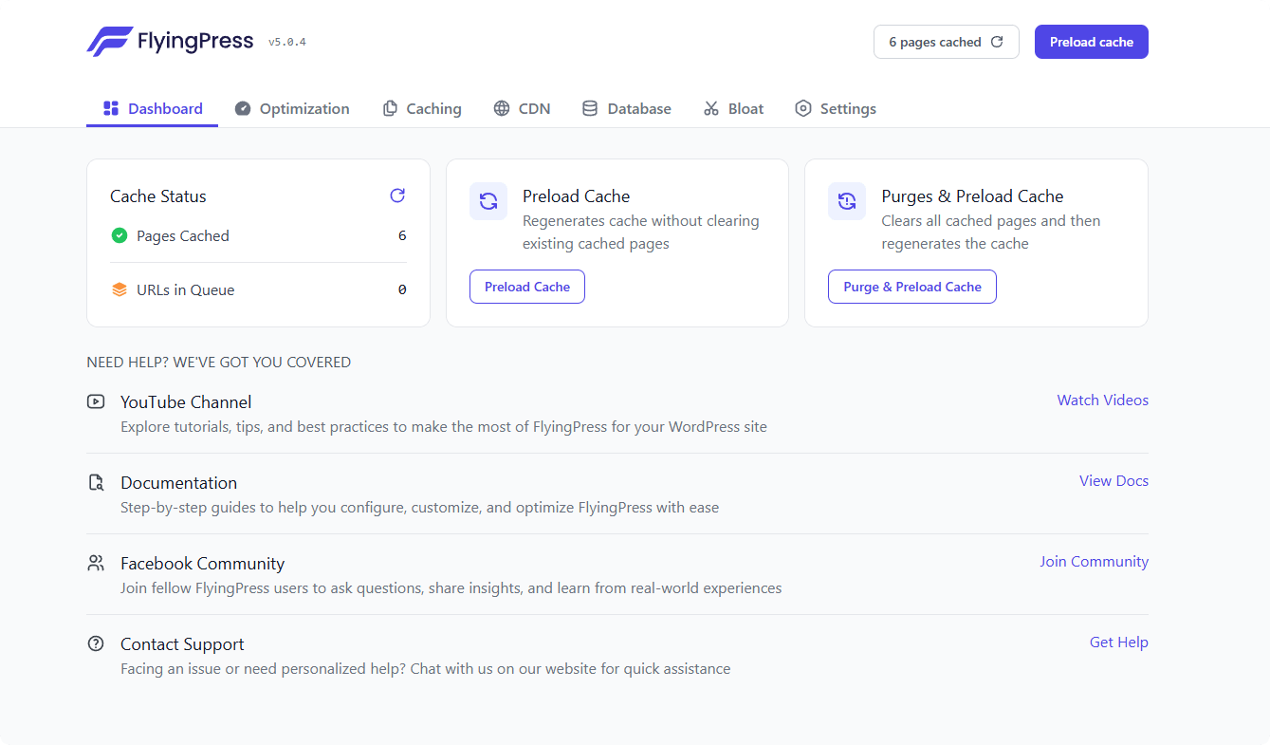Go to the CDN tab
Viewport: 1270px width, 745px height.
point(522,108)
